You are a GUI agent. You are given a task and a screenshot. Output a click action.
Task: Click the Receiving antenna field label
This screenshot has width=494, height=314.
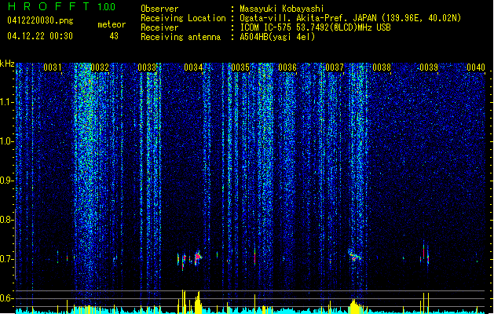181,37
